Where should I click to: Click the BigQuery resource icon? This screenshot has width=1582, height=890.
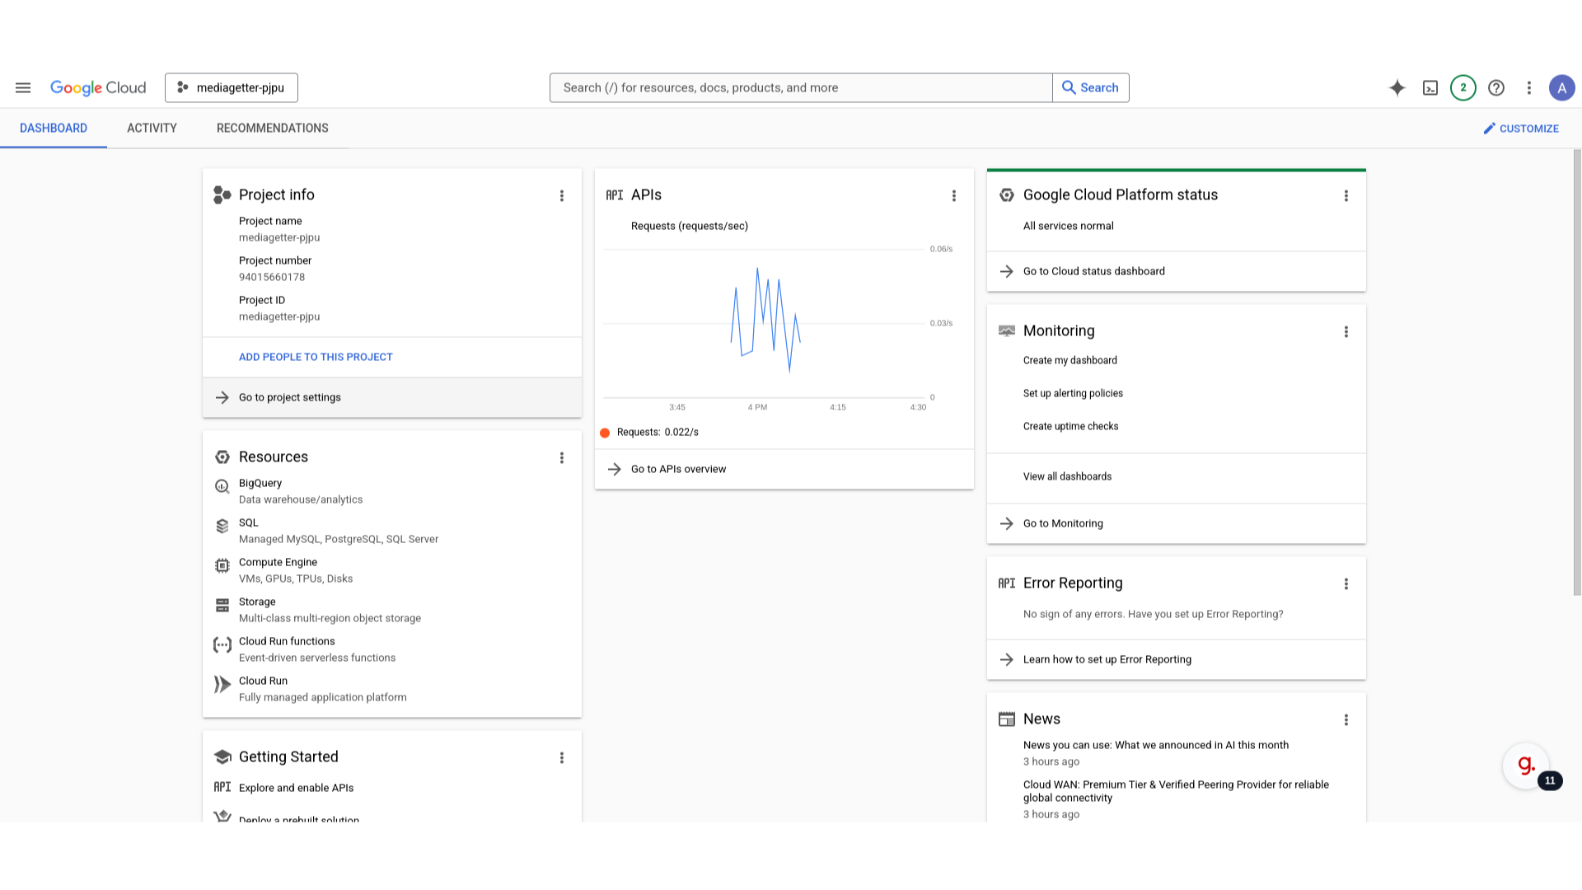coord(222,486)
